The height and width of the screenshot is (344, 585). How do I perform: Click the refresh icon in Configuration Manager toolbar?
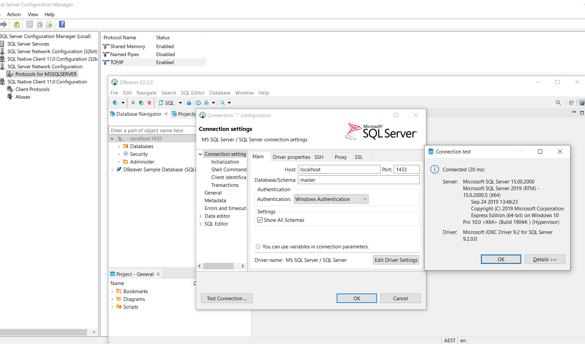click(x=40, y=24)
